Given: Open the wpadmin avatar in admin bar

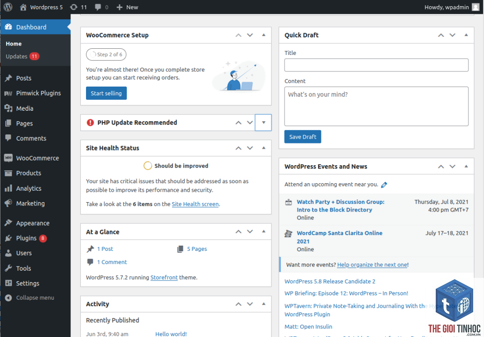Looking at the screenshot, I should point(475,7).
